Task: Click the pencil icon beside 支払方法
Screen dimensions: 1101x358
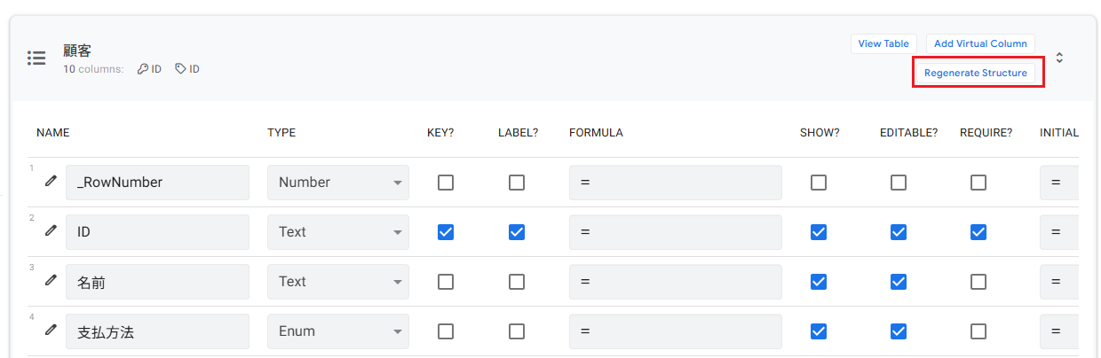Action: tap(51, 330)
